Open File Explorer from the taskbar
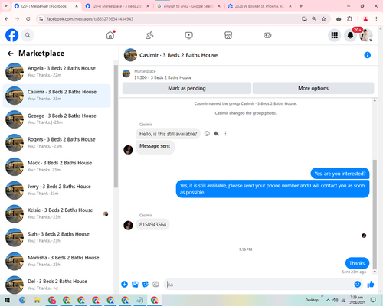 pos(37,300)
